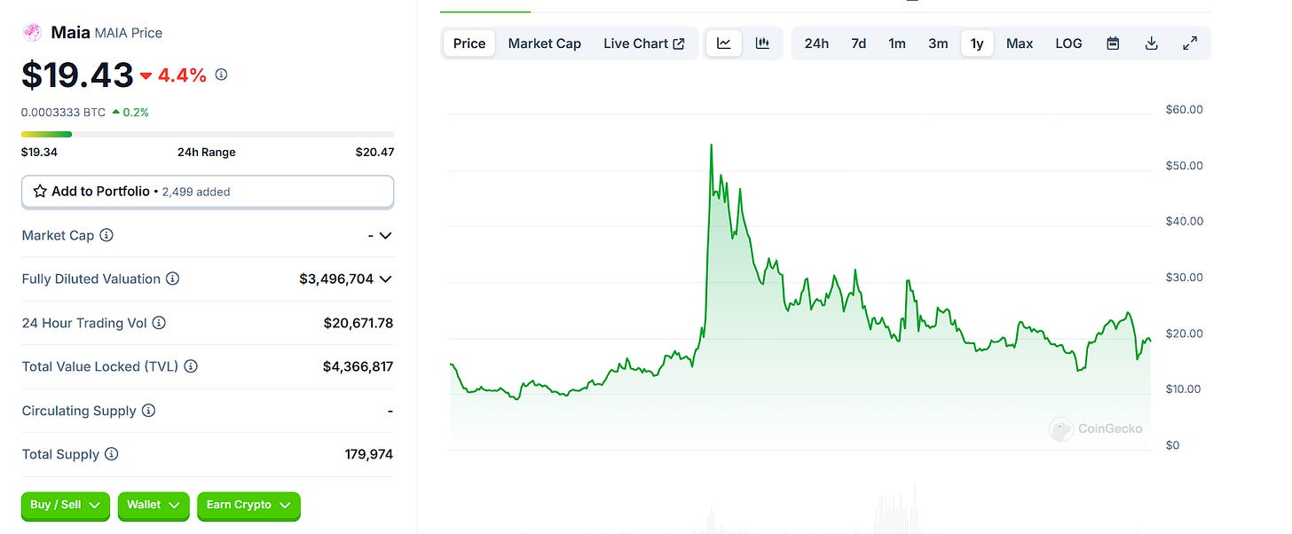1292x534 pixels.
Task: Click the info icon next to Market Cap
Action: (x=106, y=235)
